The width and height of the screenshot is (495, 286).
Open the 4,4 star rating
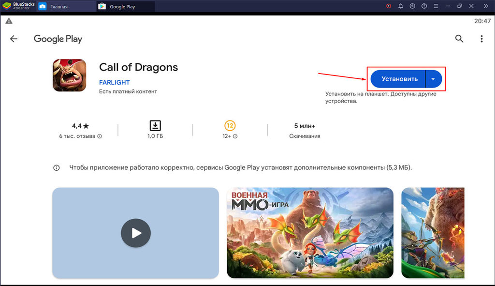click(80, 126)
